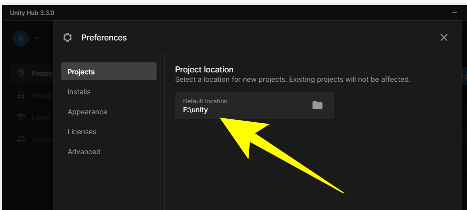Image resolution: width=467 pixels, height=210 pixels.
Task: Click the folder icon in Default location
Action: [x=317, y=105]
